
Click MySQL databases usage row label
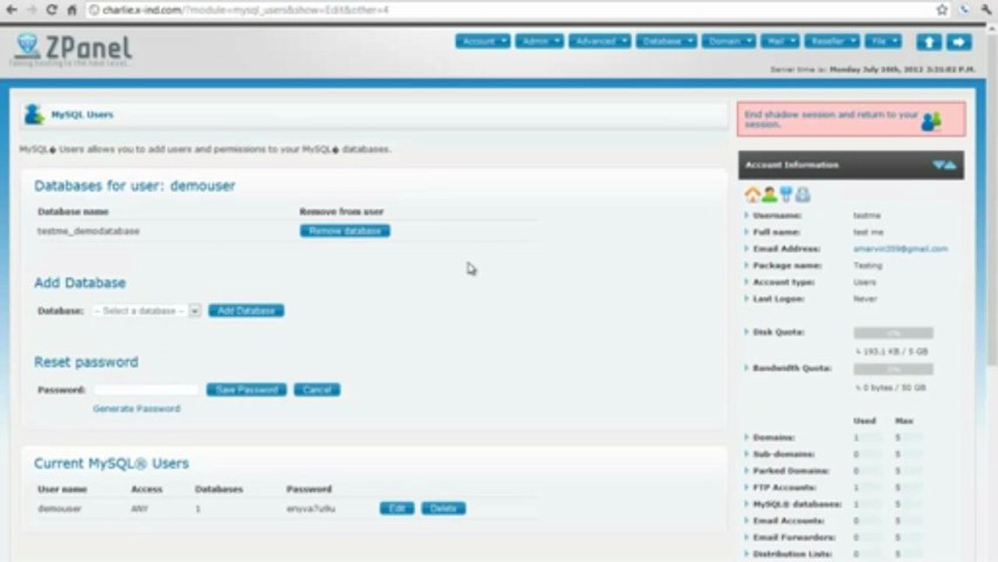point(797,504)
